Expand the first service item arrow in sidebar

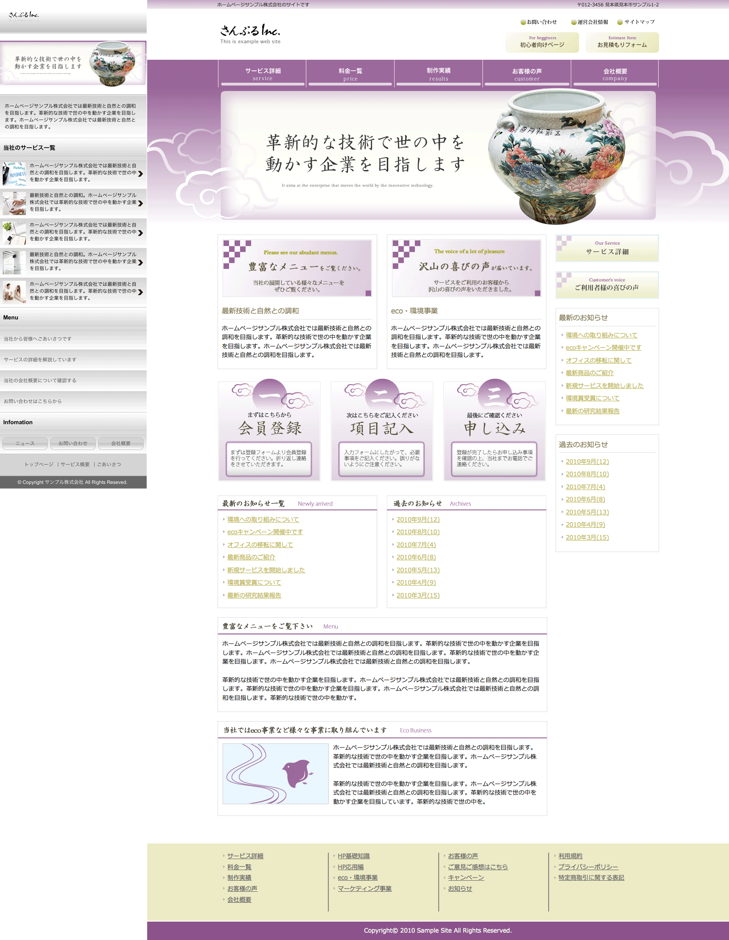(x=140, y=173)
